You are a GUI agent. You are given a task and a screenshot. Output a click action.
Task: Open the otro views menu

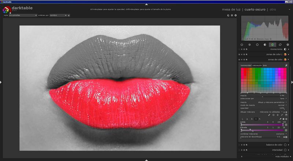point(273,10)
